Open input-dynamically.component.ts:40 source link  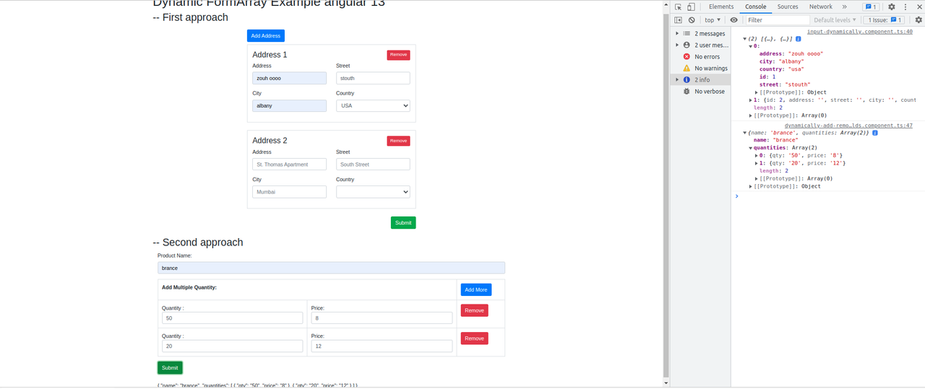tap(860, 31)
